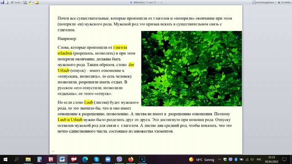
Task: Click the Bluetooth tray icon
Action: 236,159
